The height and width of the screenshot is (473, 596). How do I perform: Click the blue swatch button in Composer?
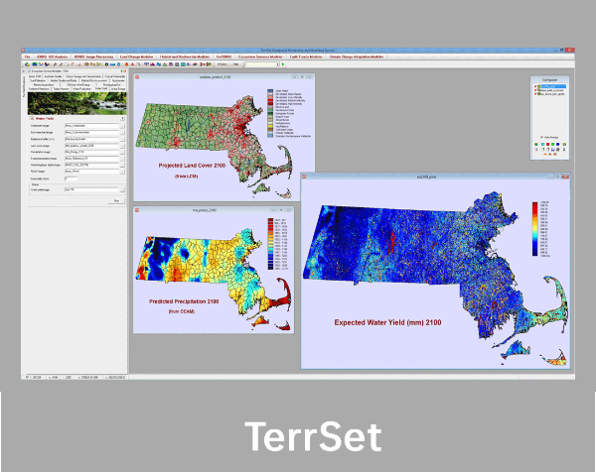[557, 144]
